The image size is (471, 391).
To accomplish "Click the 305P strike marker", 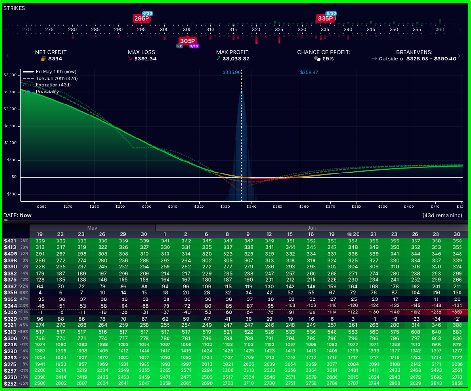I will [187, 41].
